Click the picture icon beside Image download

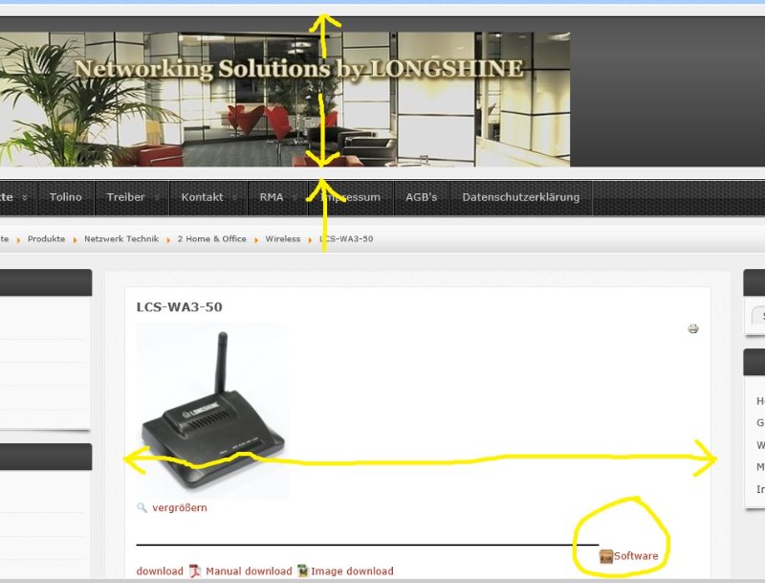[x=303, y=571]
